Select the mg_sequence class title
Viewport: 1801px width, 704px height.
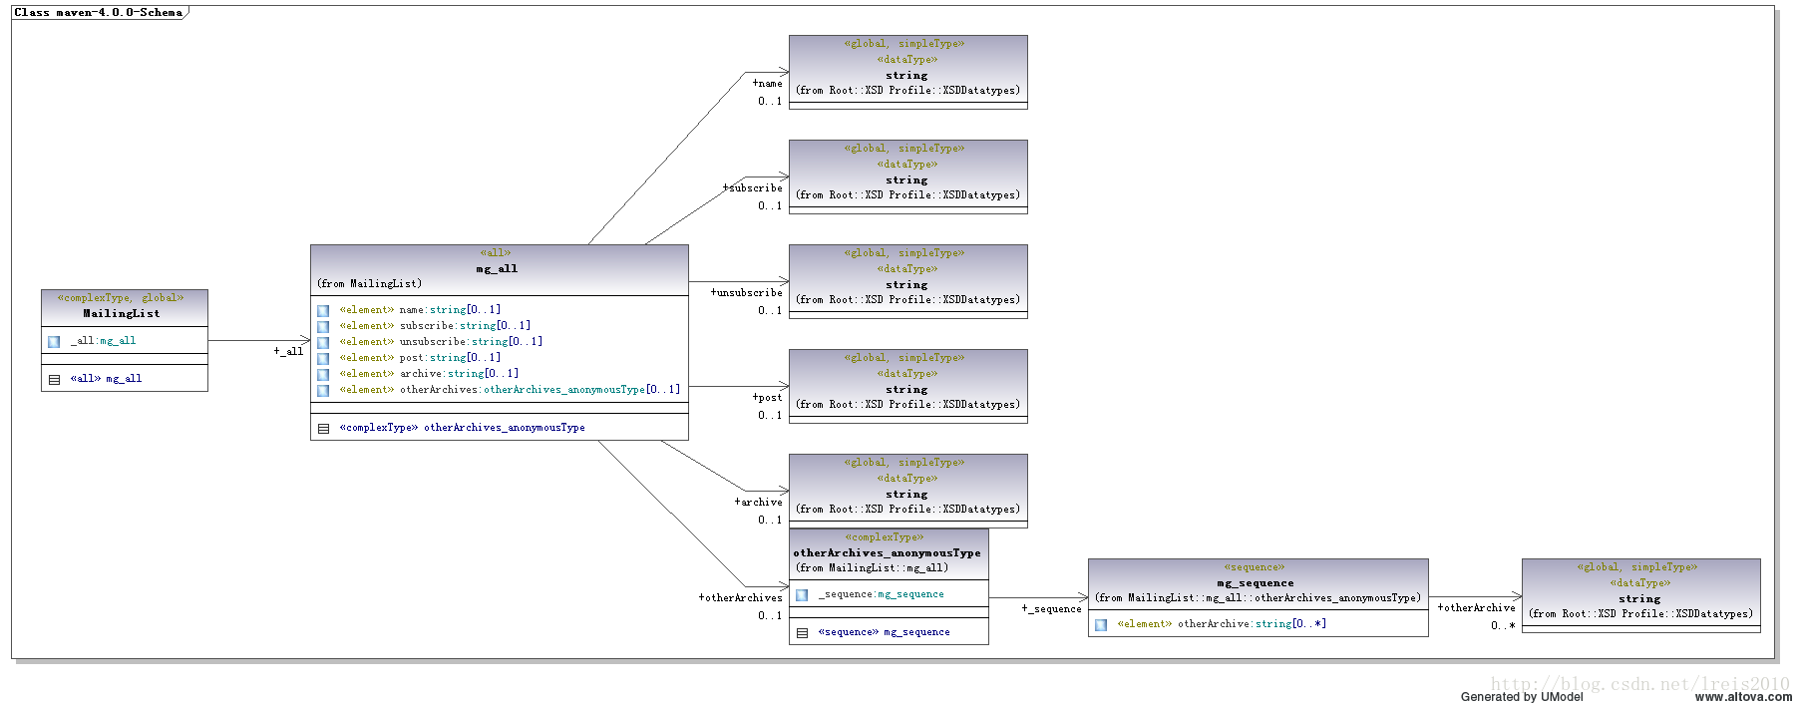[x=1255, y=582]
